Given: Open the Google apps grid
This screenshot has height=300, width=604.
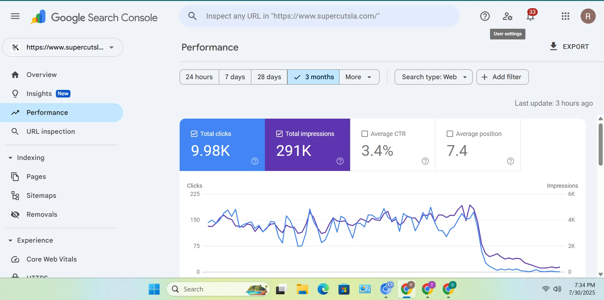Looking at the screenshot, I should coord(565,16).
